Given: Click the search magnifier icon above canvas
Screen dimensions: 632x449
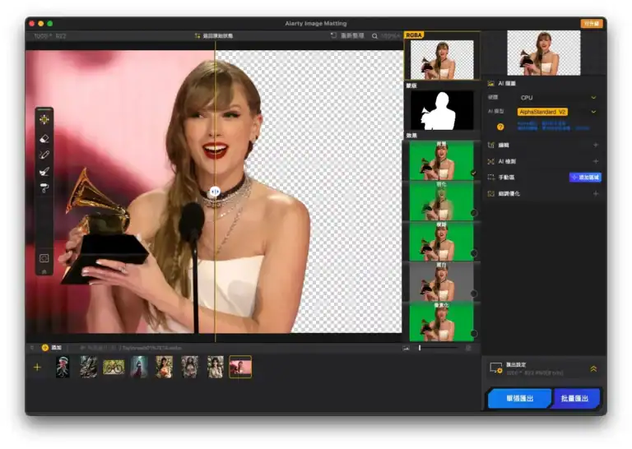Looking at the screenshot, I should click(374, 36).
